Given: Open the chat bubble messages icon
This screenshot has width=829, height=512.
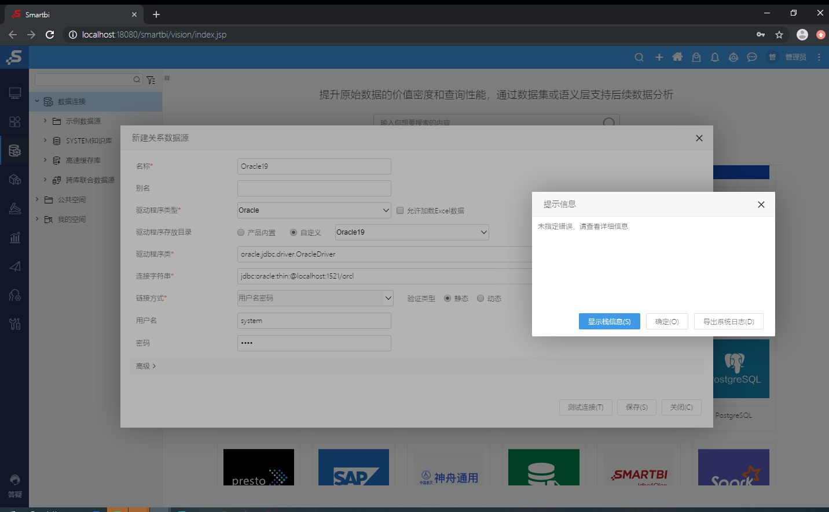Looking at the screenshot, I should 752,57.
